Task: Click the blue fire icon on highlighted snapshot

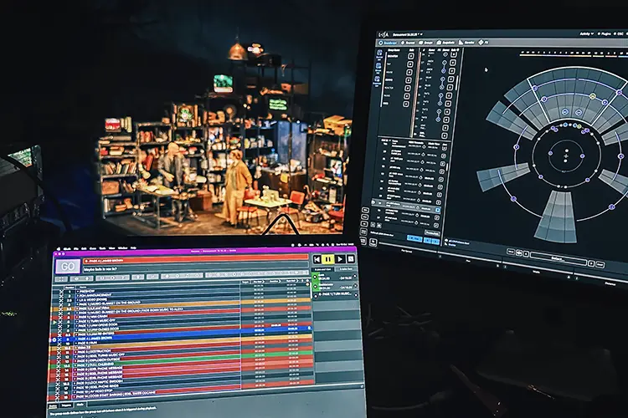Action: point(438,210)
